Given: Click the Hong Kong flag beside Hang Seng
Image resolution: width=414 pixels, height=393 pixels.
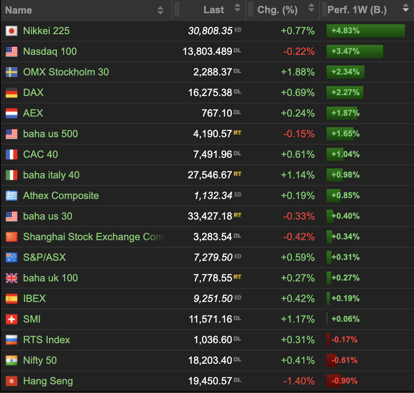Looking at the screenshot, I should 12,381.
